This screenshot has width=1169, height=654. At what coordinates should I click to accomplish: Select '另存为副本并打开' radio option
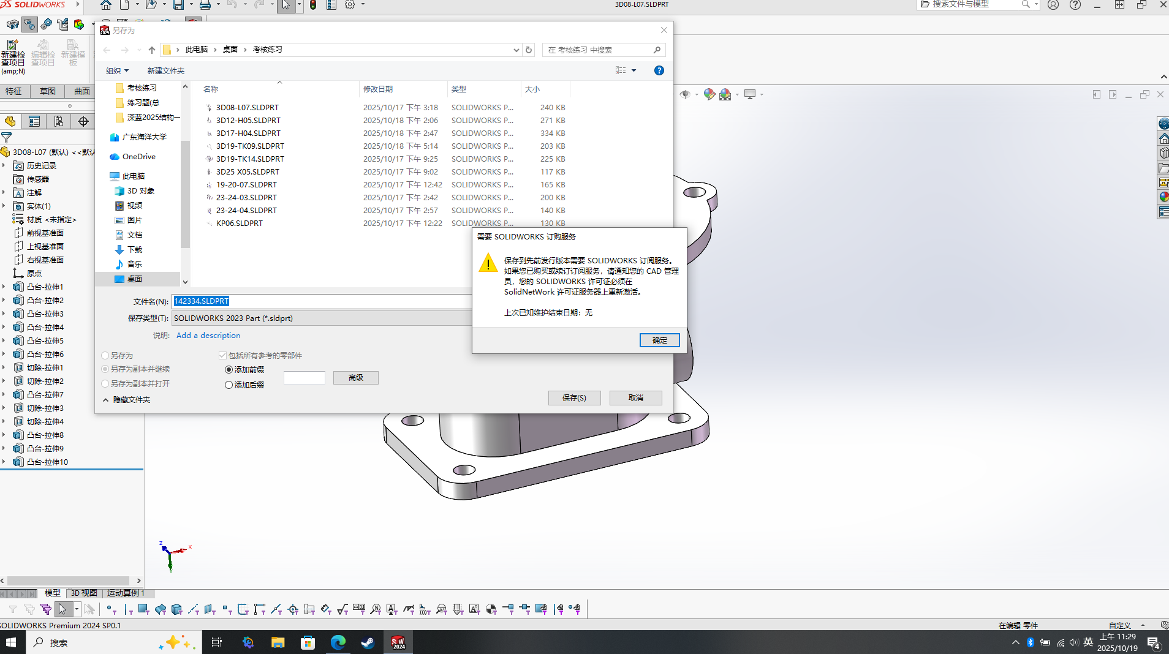105,384
